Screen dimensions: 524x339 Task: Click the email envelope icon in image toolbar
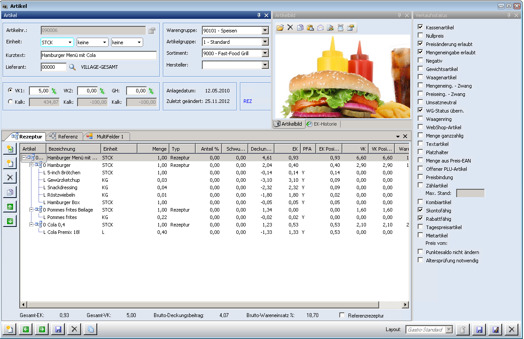click(320, 28)
